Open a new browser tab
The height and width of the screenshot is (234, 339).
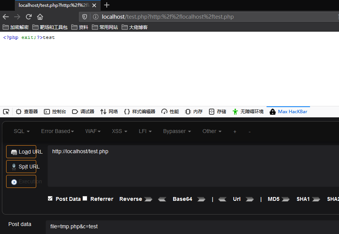[x=107, y=5]
